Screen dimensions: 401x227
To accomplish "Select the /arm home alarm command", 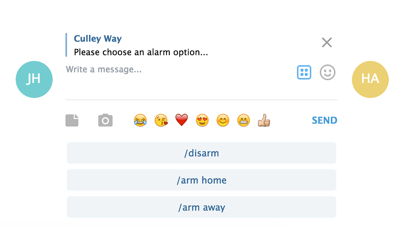I will [x=201, y=180].
